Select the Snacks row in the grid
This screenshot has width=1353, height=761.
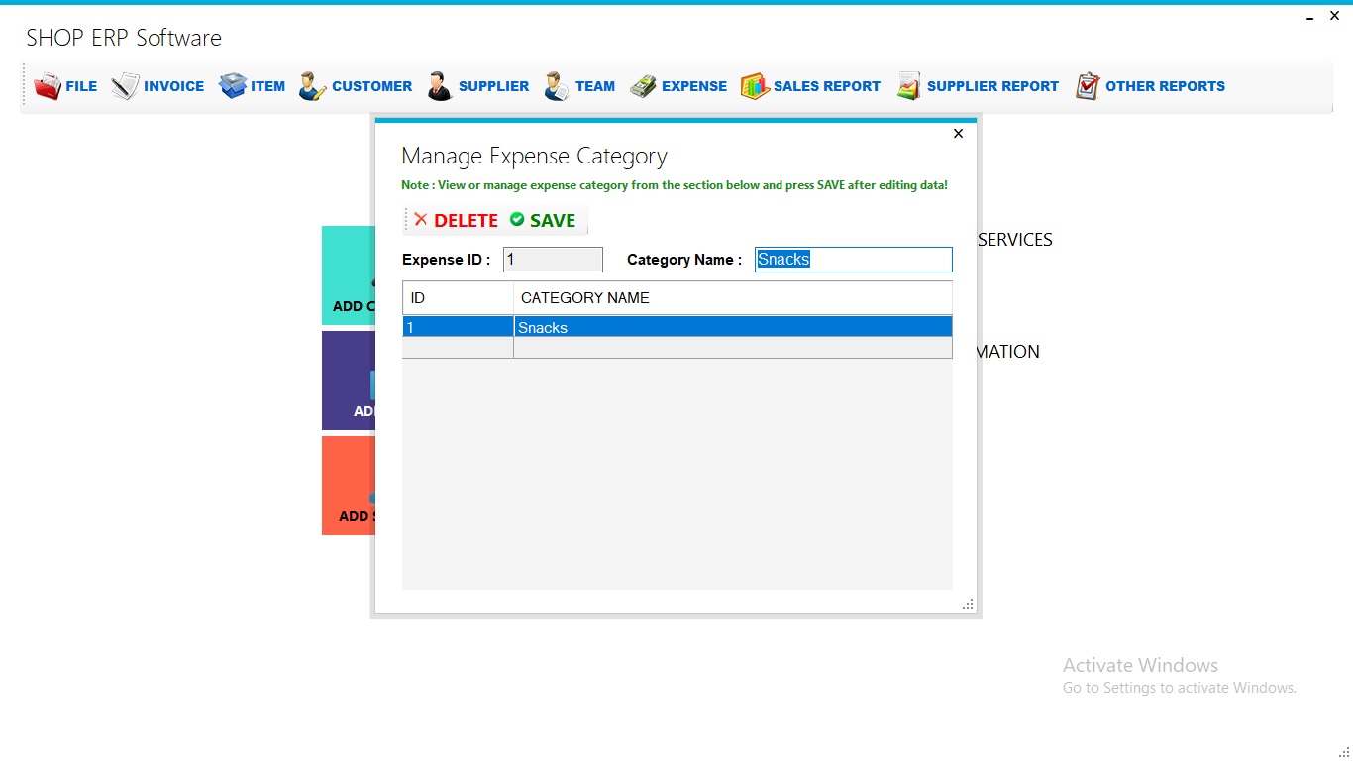pyautogui.click(x=693, y=326)
